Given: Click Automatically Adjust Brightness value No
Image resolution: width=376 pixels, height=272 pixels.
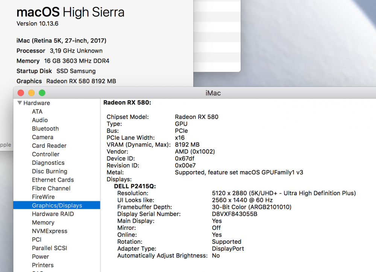Looking at the screenshot, I should pos(216,256).
